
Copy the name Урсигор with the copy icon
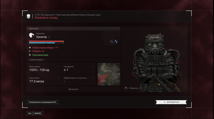coord(49,37)
